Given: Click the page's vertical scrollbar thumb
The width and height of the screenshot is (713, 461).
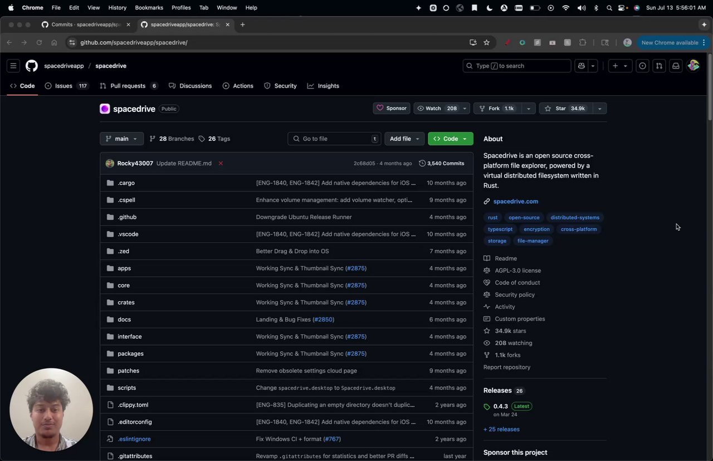Looking at the screenshot, I should pyautogui.click(x=710, y=86).
